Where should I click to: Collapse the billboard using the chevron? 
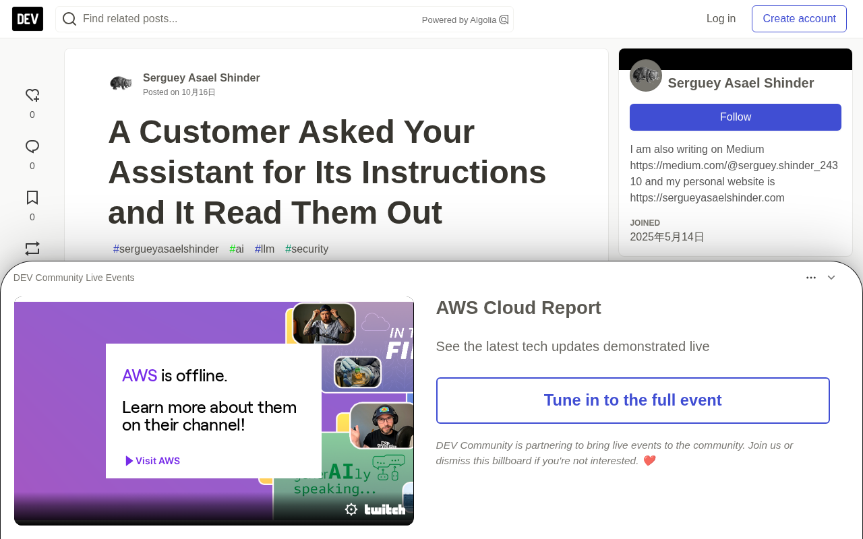click(x=831, y=278)
